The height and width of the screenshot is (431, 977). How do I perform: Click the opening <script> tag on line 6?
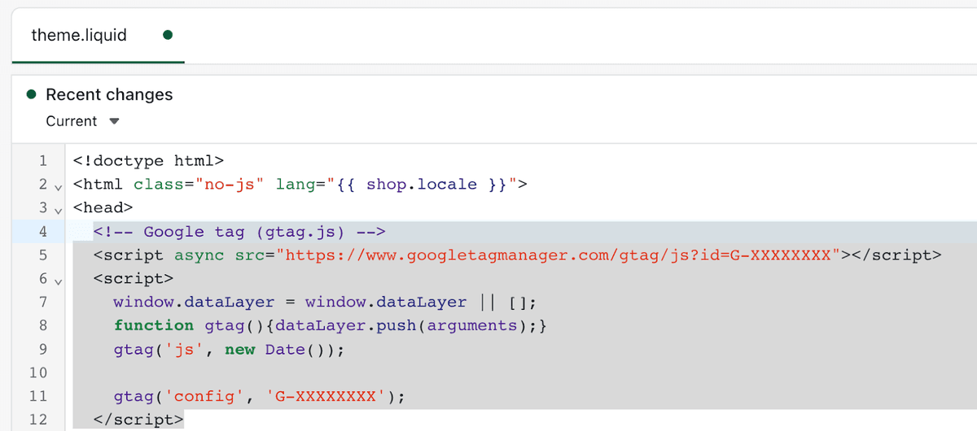(x=134, y=279)
